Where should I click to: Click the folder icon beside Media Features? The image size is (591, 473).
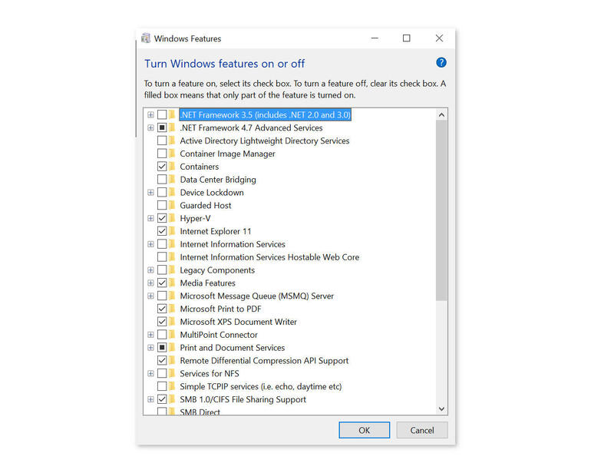point(172,283)
